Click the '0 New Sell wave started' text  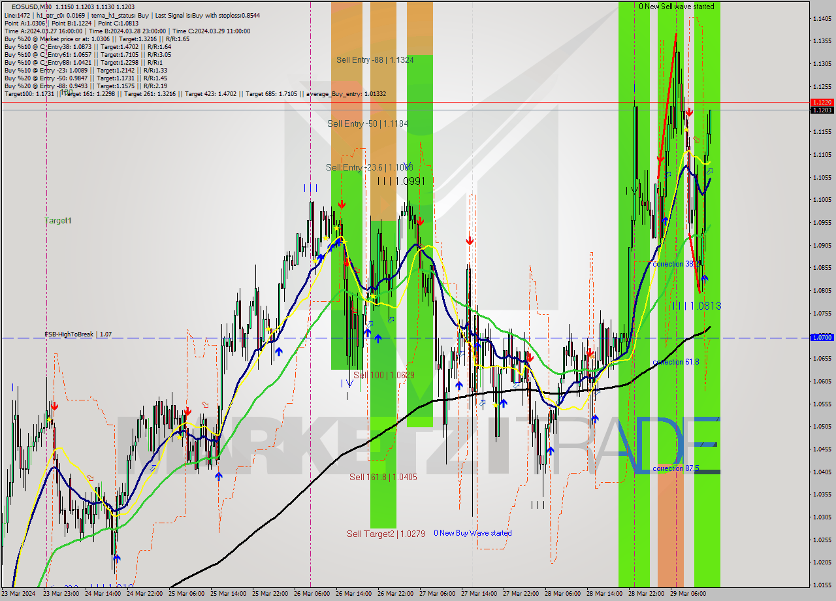pyautogui.click(x=677, y=7)
